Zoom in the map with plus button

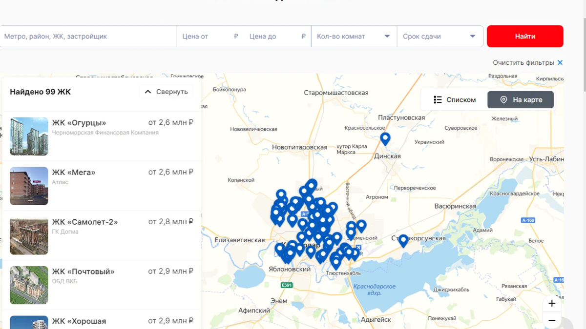[x=552, y=303]
